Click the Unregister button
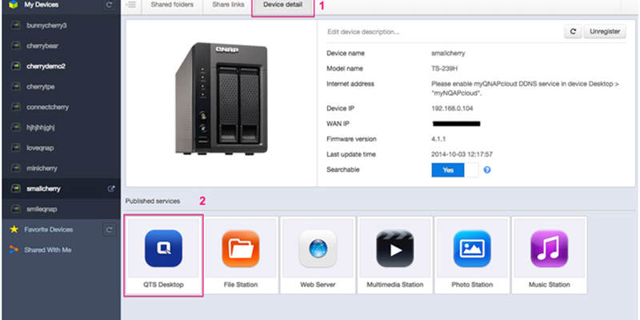Screen dimensions: 640x320 (605, 31)
